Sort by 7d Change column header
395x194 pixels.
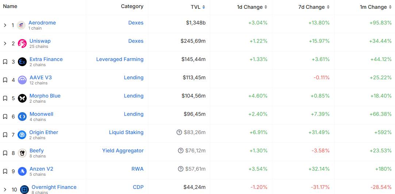(x=314, y=7)
